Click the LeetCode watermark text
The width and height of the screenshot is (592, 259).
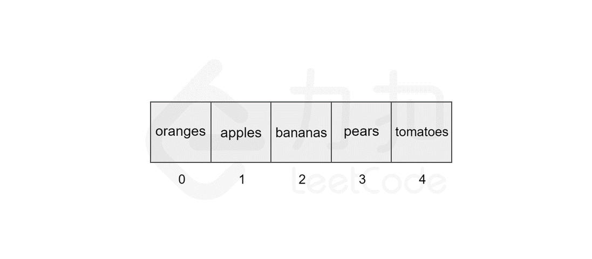369,181
